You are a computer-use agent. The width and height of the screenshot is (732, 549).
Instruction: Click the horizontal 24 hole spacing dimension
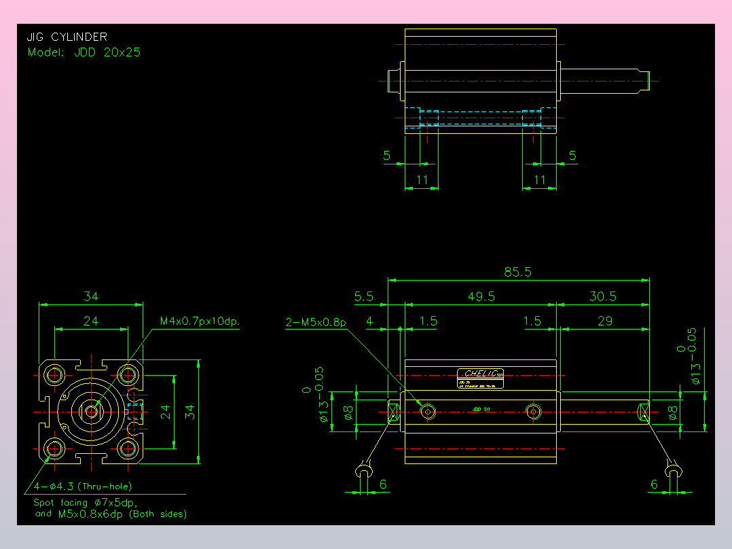(x=91, y=321)
